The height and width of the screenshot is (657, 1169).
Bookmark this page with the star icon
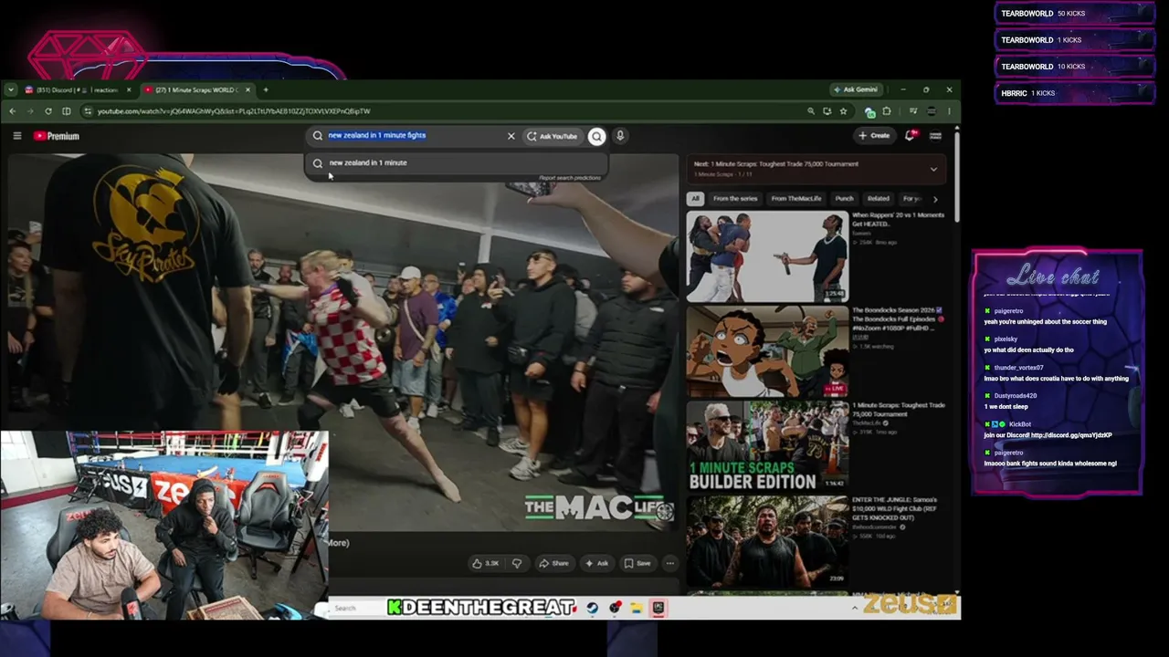coord(843,111)
